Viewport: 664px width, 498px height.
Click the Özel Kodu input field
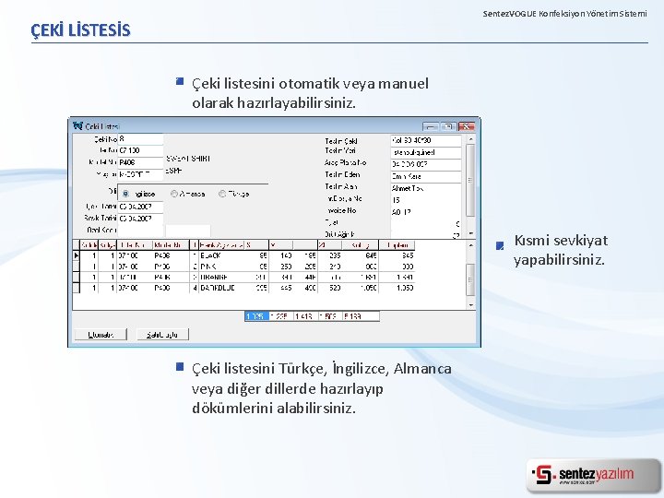click(x=140, y=231)
